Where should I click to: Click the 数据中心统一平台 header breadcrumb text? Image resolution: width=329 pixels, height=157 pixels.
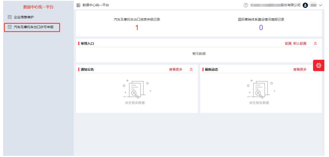(96, 5)
